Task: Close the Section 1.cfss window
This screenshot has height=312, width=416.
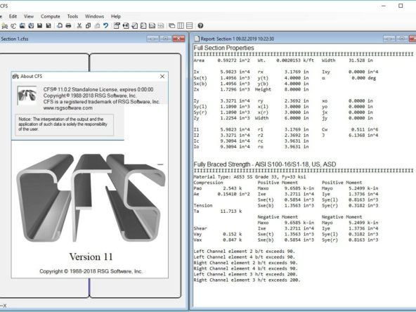Action: click(x=178, y=39)
